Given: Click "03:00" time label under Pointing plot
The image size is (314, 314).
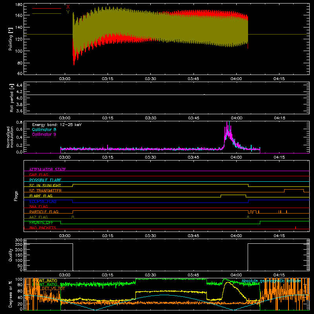Looking at the screenshot, I should 65,79.
